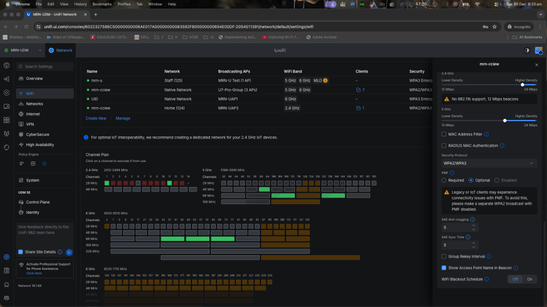The width and height of the screenshot is (547, 307).
Task: Click the Create New link
Action: coord(96,118)
